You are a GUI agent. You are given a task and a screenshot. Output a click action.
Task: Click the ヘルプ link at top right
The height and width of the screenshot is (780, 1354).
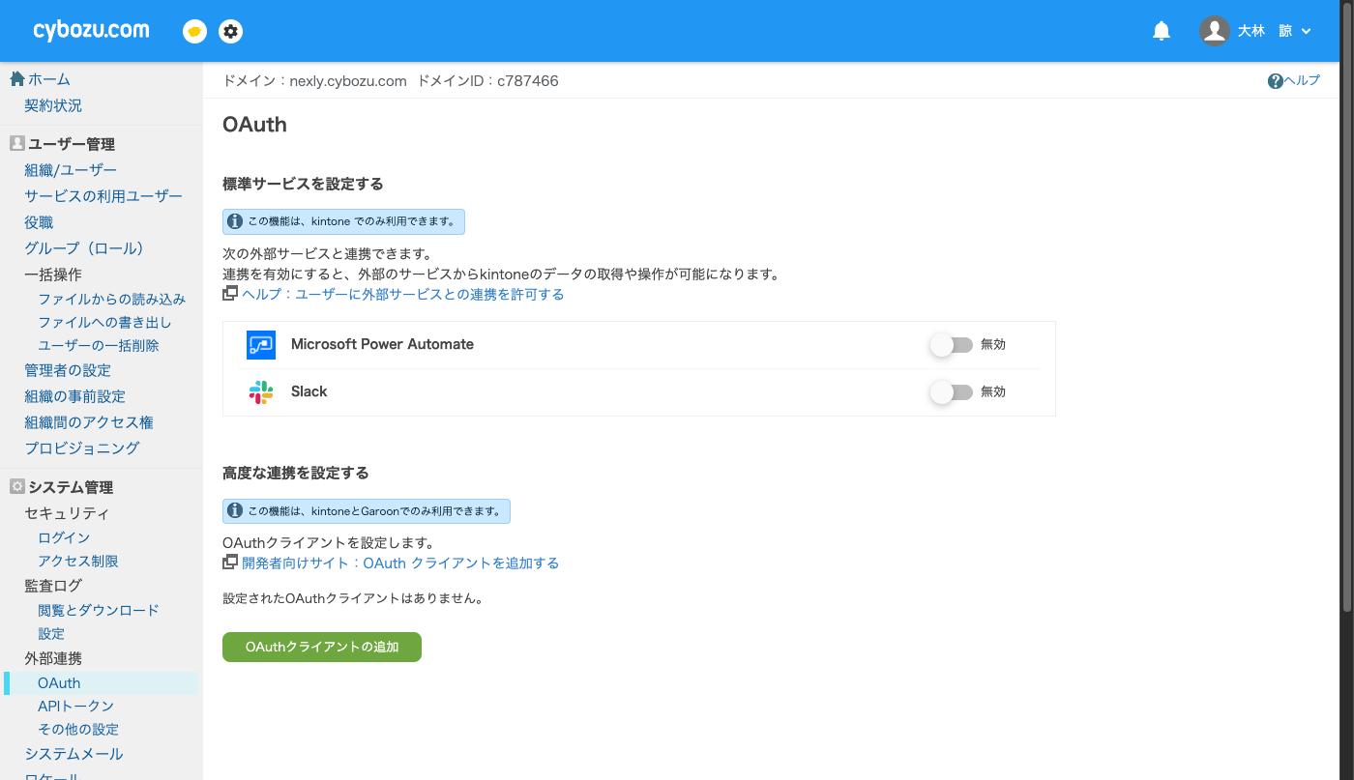click(1302, 81)
